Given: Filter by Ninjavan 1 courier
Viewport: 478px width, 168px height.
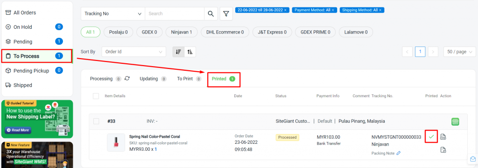Looking at the screenshot, I should click(182, 32).
